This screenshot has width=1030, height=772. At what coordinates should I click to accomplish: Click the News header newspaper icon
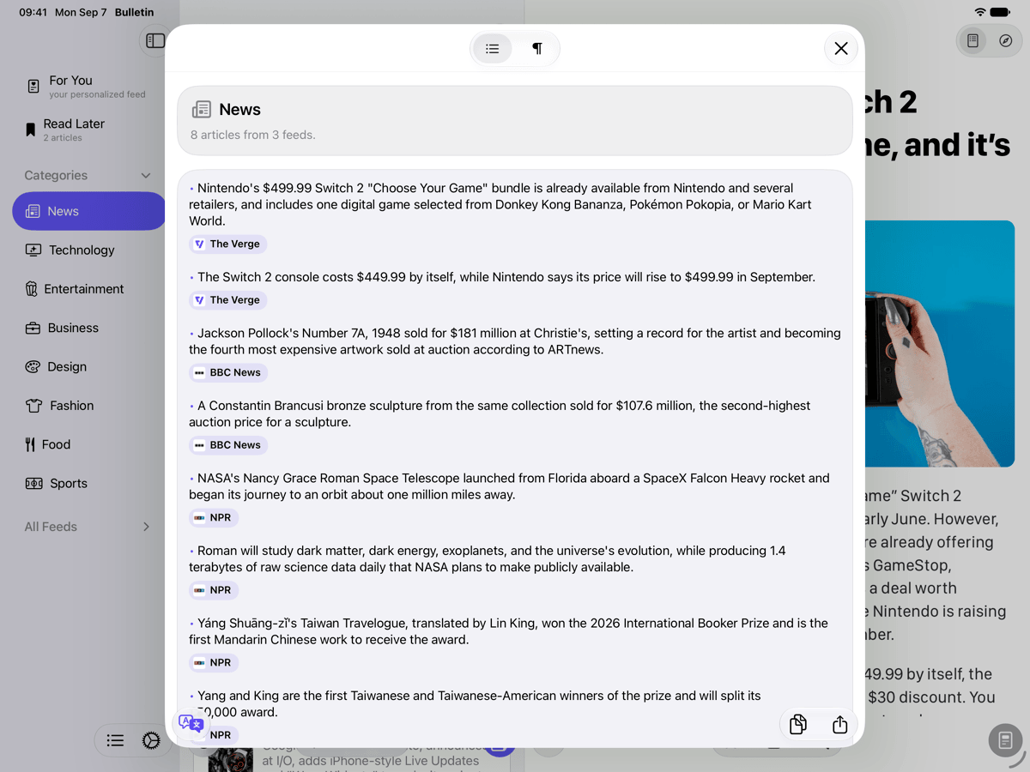tap(202, 109)
